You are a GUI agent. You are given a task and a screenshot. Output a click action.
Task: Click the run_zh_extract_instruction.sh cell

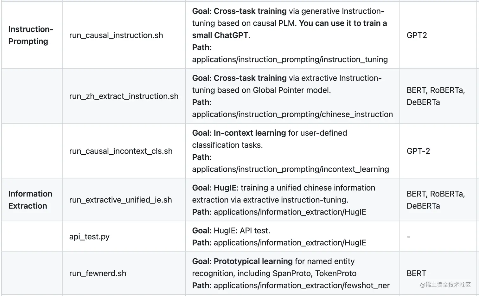(124, 96)
